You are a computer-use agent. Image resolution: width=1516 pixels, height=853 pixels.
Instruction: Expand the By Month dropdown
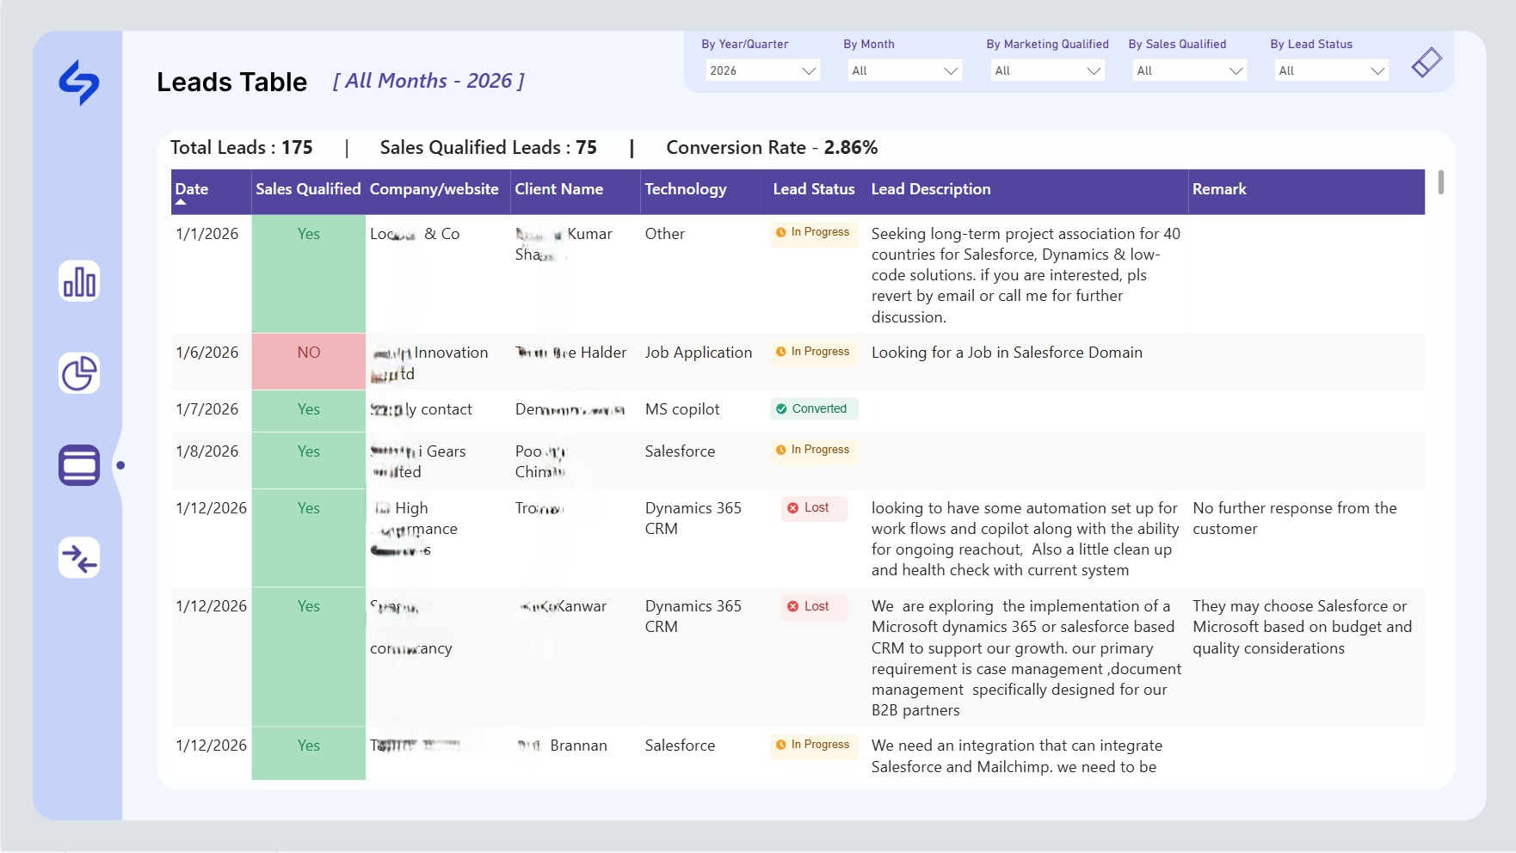[x=904, y=71]
